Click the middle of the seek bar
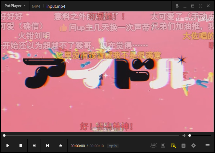The image size is (215, 153). [92, 135]
